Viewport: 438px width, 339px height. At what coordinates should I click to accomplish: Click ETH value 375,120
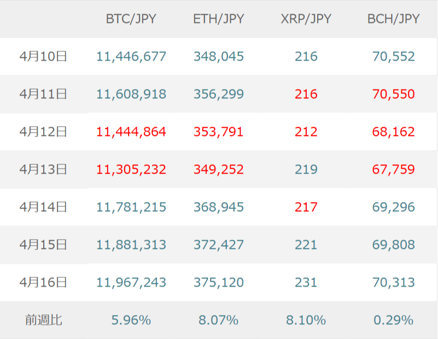coord(219,283)
